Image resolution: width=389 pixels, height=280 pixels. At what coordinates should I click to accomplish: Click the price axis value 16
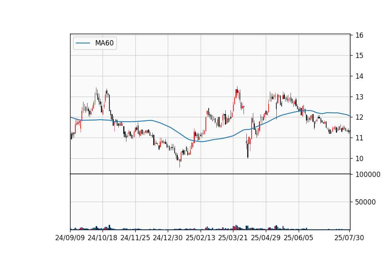(x=359, y=35)
